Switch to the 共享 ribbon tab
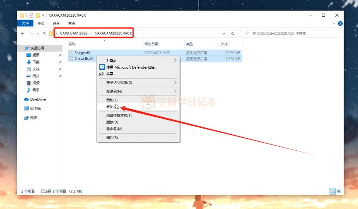The width and height of the screenshot is (358, 209). click(x=56, y=23)
